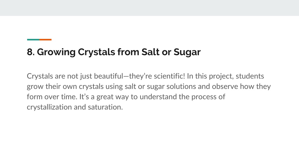Click the word scientific in the paragraph
This screenshot has width=299, height=168.
168,76
